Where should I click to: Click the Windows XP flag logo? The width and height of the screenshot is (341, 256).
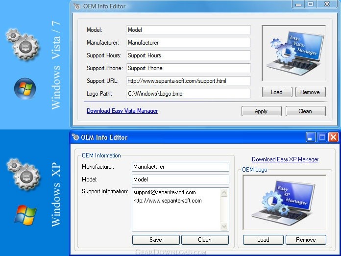coord(25,215)
